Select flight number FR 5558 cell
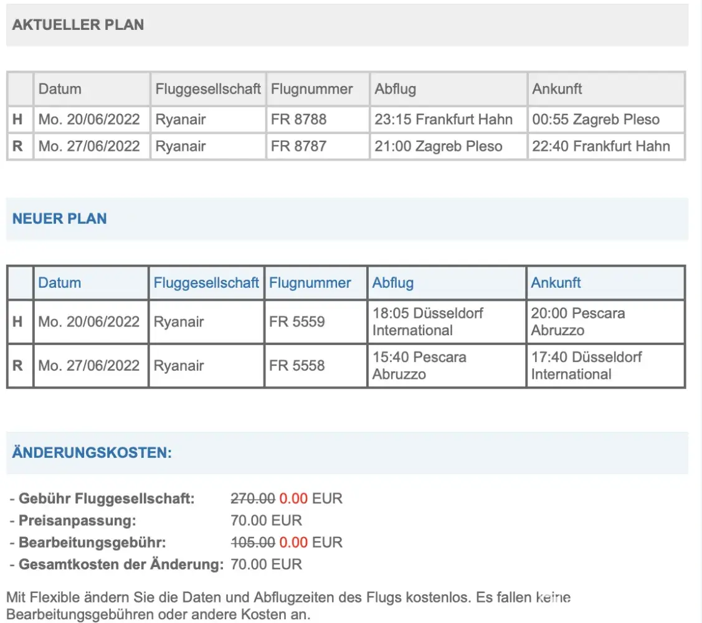702x623 pixels. click(x=296, y=365)
